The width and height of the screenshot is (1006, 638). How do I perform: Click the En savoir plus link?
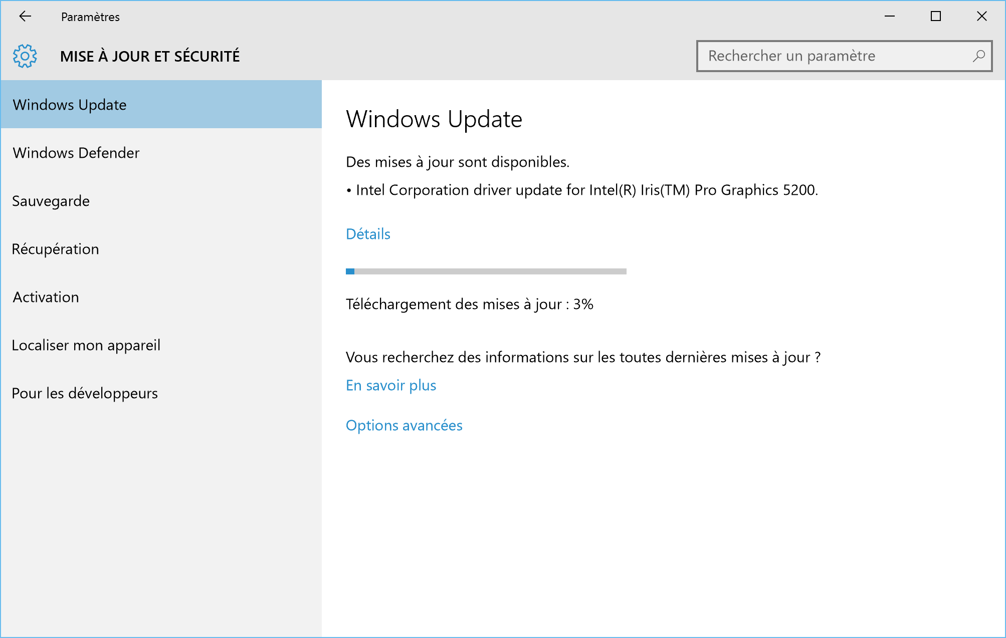(391, 385)
